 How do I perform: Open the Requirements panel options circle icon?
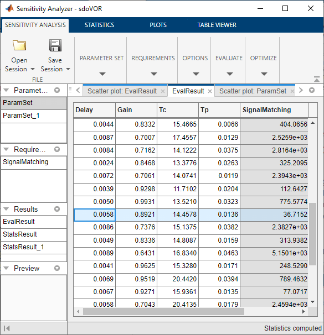point(57,149)
